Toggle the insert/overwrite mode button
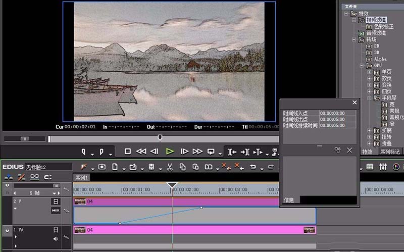This screenshot has width=404, height=252. coord(9,177)
